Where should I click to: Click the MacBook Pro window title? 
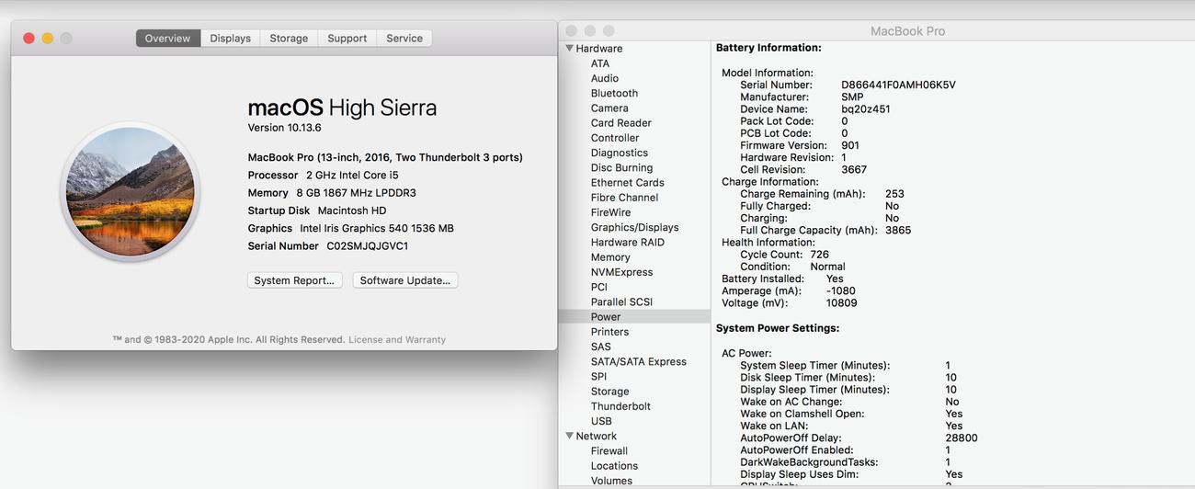point(907,31)
